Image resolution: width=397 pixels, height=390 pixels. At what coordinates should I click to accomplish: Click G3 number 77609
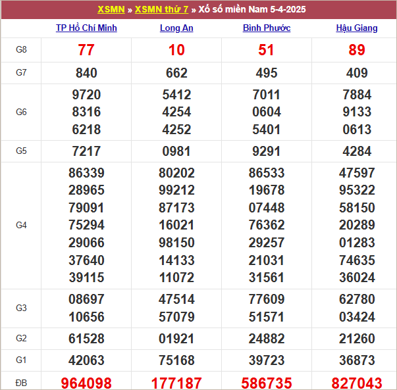click(x=267, y=300)
